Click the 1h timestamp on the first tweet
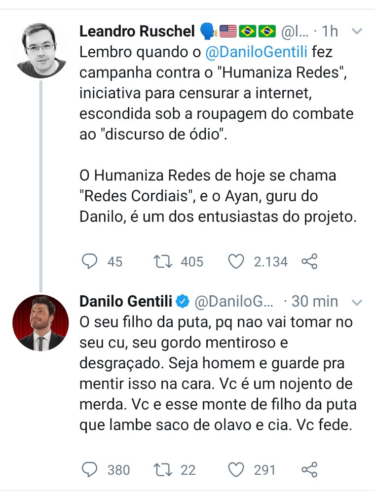Image resolution: width=375 pixels, height=493 pixels. (x=330, y=32)
